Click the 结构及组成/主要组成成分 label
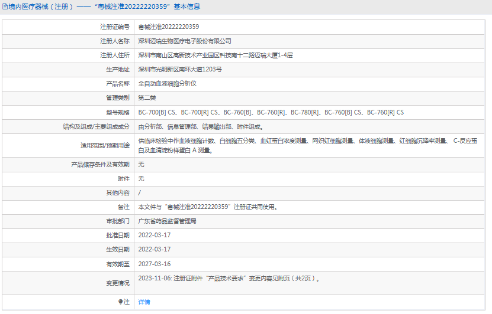This screenshot has width=492, height=314. point(96,127)
